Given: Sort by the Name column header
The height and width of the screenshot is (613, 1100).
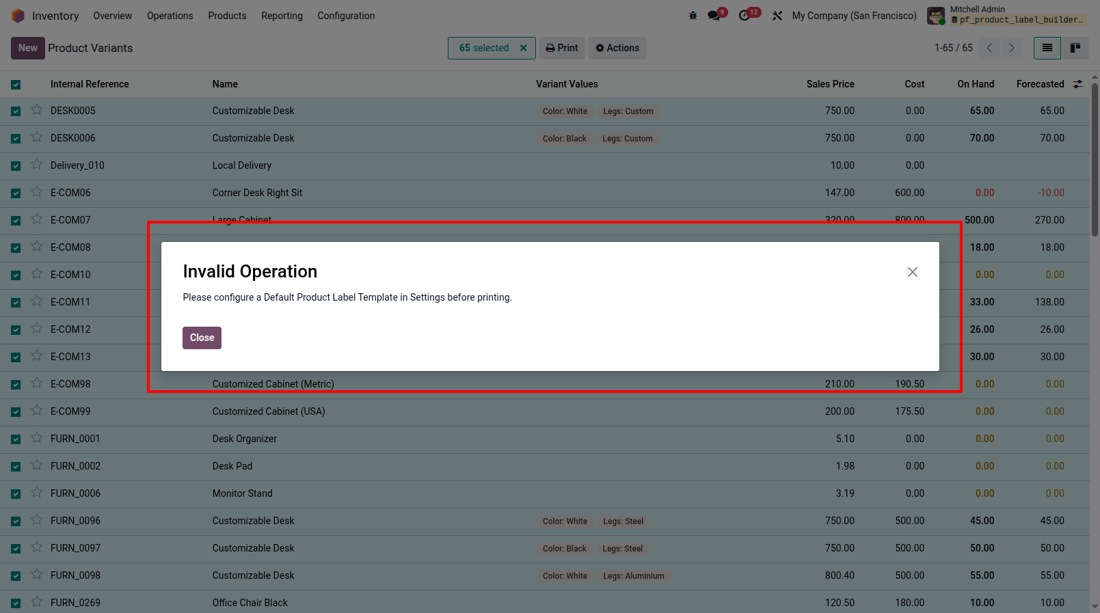Looking at the screenshot, I should coord(225,84).
